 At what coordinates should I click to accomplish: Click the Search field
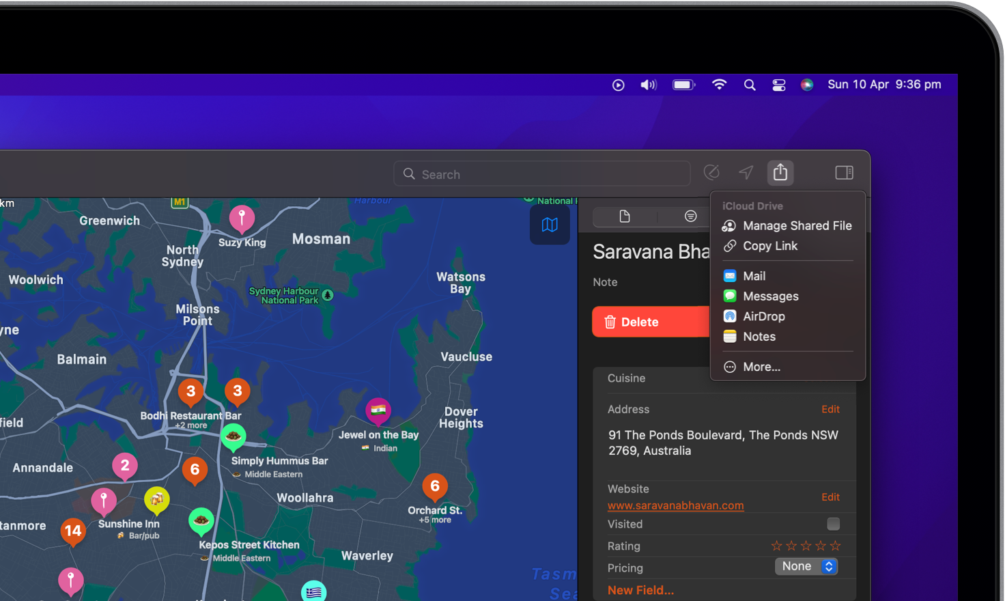click(542, 173)
